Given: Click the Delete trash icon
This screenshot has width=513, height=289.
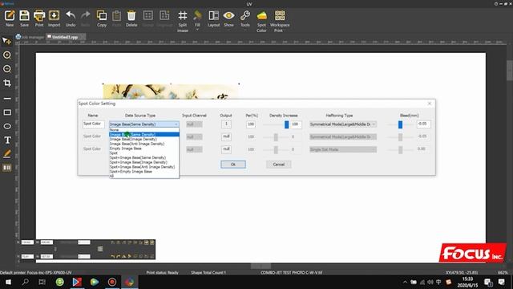Looking at the screenshot, I should point(131,18).
